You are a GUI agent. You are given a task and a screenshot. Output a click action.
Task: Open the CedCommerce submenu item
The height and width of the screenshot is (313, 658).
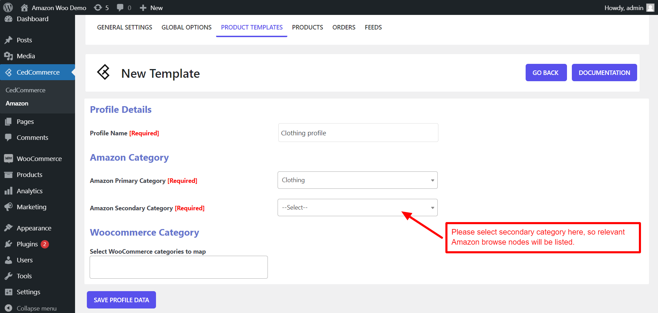(25, 90)
